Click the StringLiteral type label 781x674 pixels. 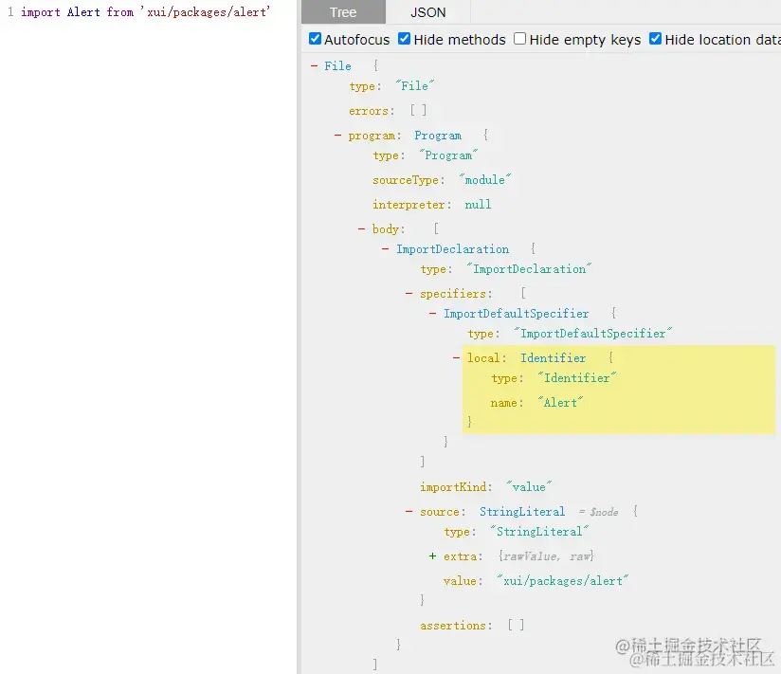[x=522, y=512]
